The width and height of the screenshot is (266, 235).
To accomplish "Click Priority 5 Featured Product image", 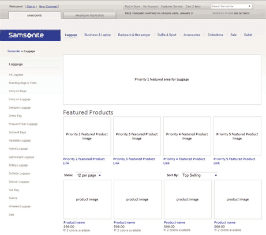I will pyautogui.click(x=237, y=136).
